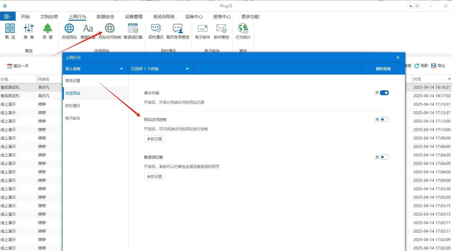Image resolution: width=452 pixels, height=251 pixels.
Task: Click the 删除策略 delete policy button
Action: pos(383,68)
